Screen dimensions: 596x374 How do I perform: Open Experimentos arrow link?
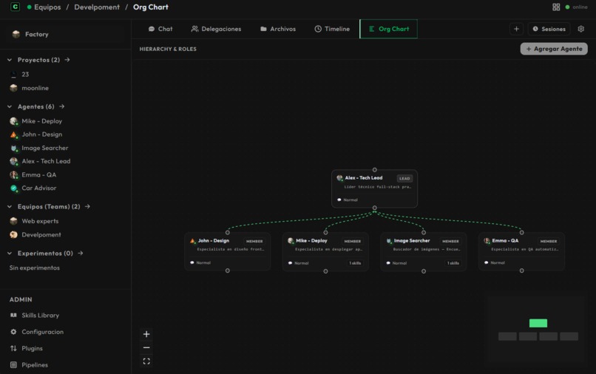pos(80,253)
